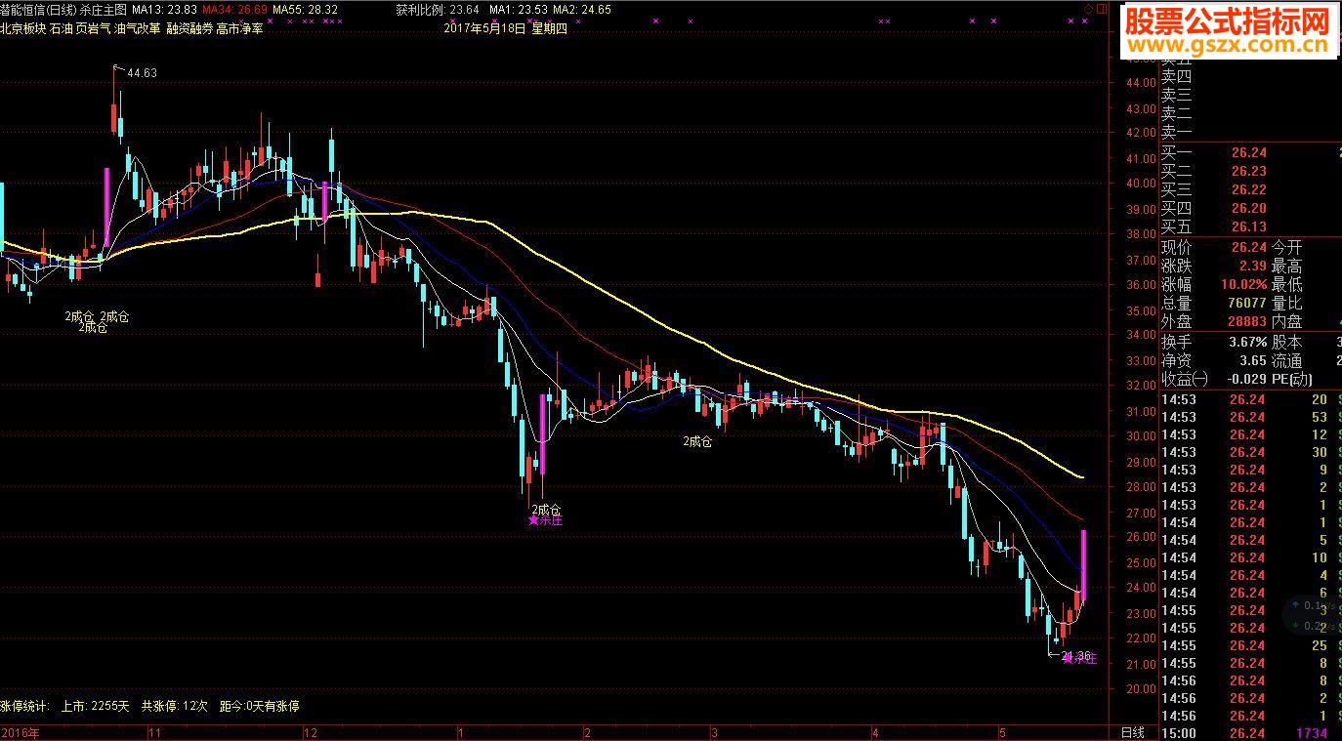Click the 杀庄 star marker near 27.00 low

tap(545, 520)
